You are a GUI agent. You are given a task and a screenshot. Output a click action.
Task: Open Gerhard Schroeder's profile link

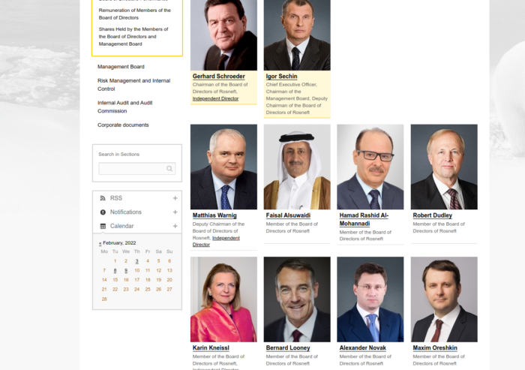(x=219, y=77)
